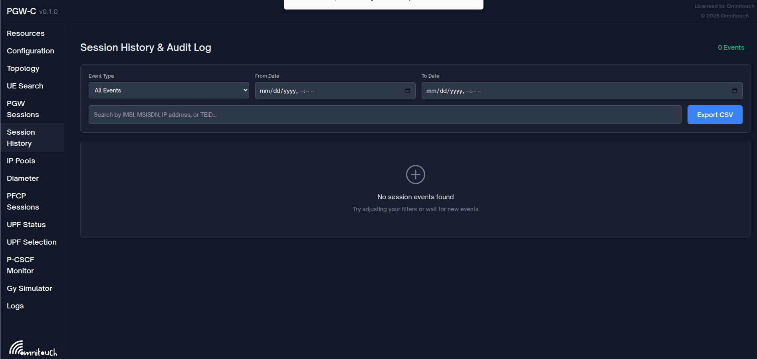The width and height of the screenshot is (757, 359).
Task: Open the IP Pools page
Action: coord(21,161)
